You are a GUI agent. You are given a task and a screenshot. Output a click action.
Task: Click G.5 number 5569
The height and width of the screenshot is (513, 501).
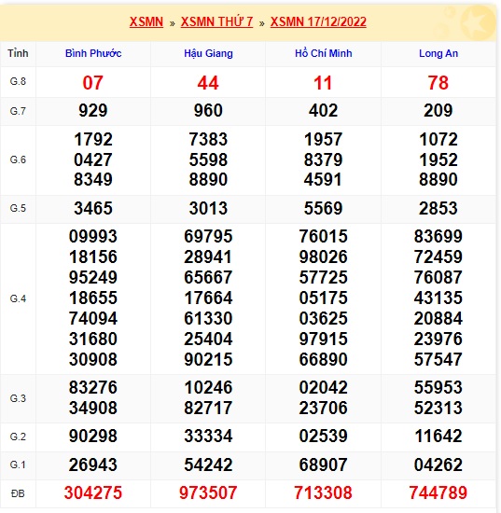pyautogui.click(x=324, y=209)
